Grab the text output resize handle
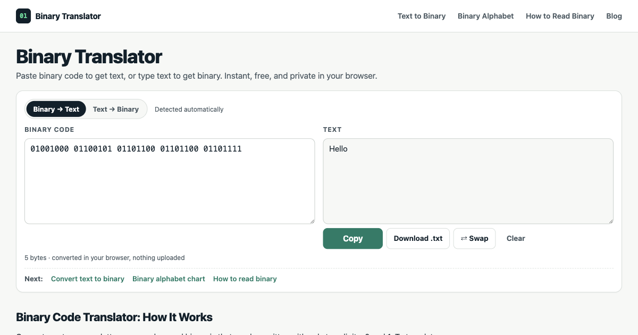 (610, 221)
